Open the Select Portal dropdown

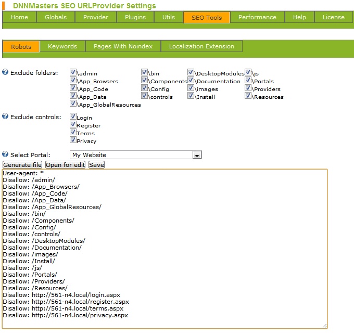point(136,155)
